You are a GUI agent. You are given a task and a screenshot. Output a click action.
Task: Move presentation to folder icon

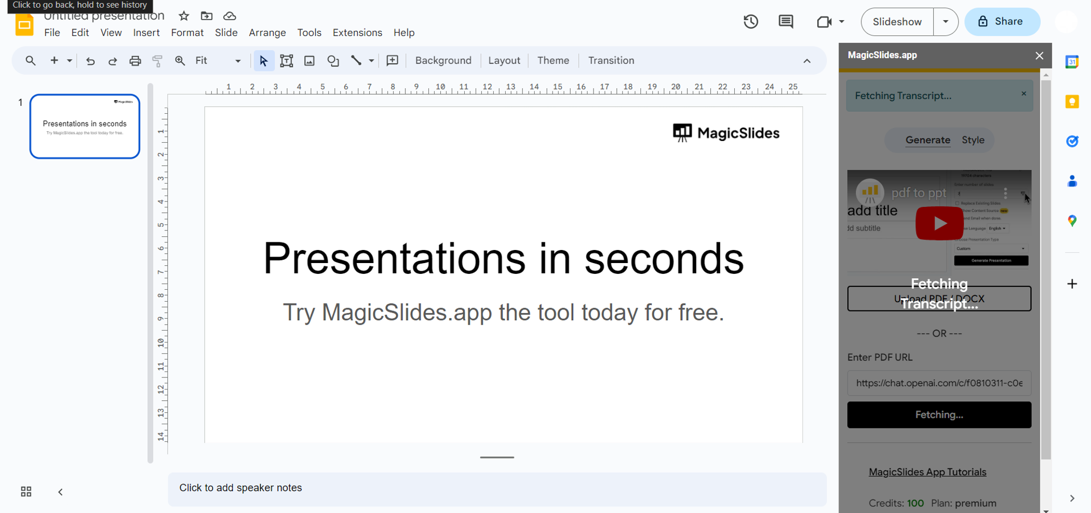(206, 16)
